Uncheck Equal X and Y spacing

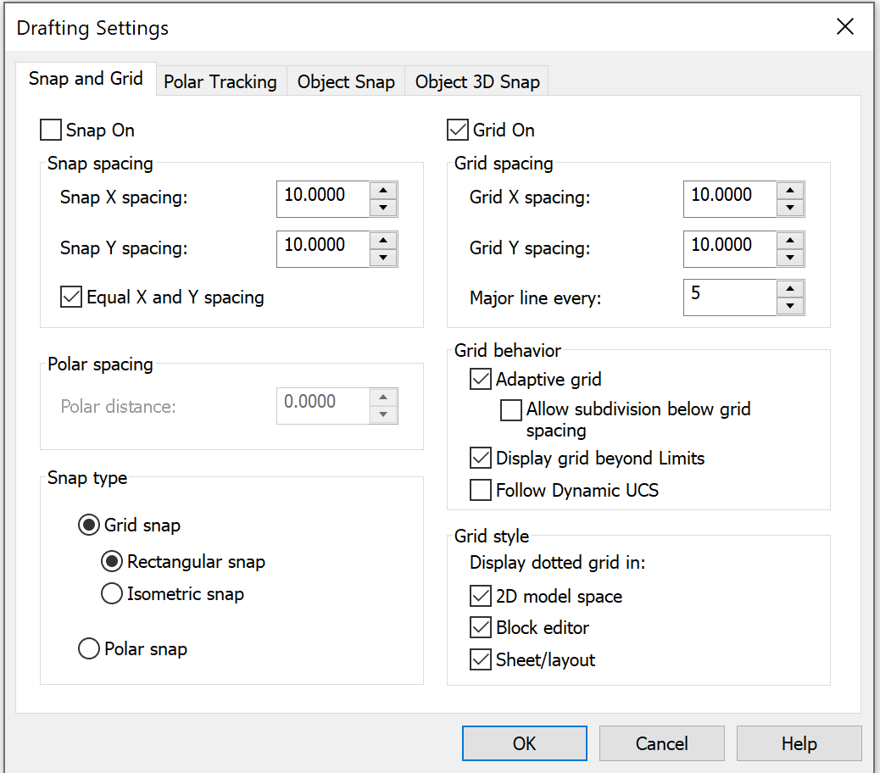(x=71, y=298)
